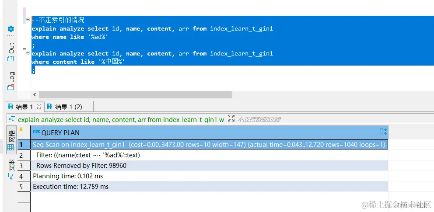Select the 'Filter: ((name)::text' cell
The width and height of the screenshot is (434, 212).
[x=209, y=155]
